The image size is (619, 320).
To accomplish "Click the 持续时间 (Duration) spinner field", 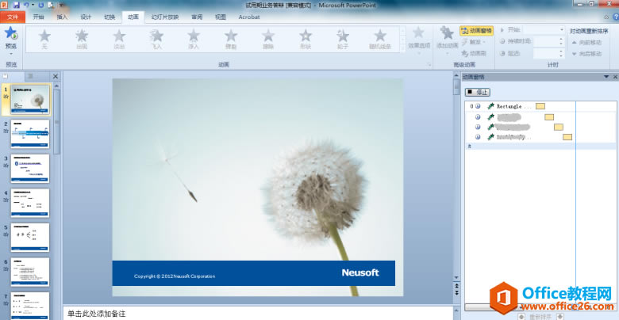I will (x=548, y=41).
